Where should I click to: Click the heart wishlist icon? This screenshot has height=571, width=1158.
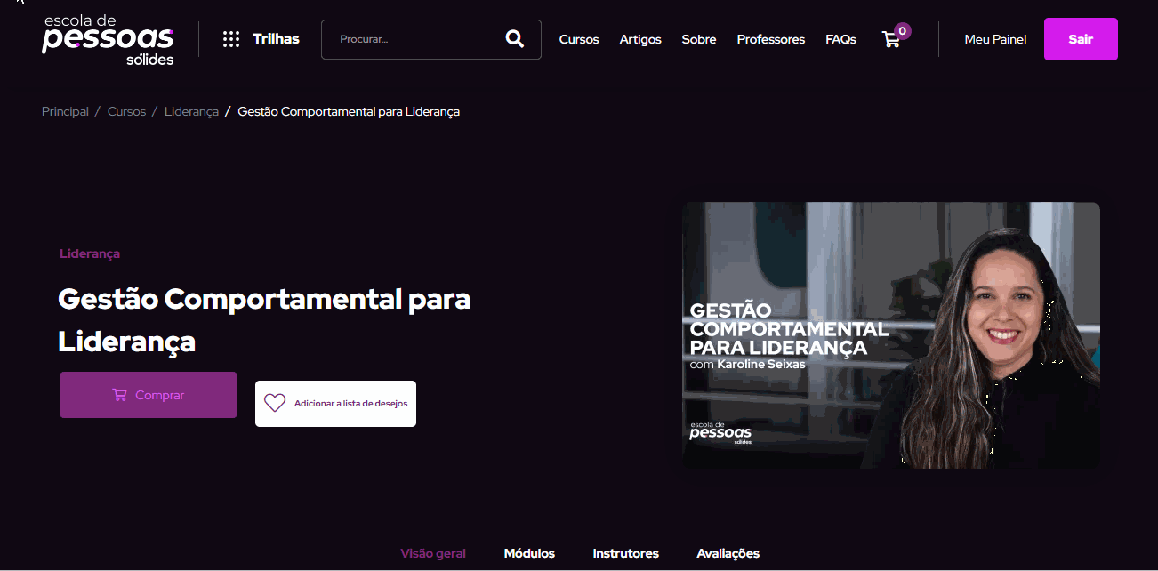[275, 403]
